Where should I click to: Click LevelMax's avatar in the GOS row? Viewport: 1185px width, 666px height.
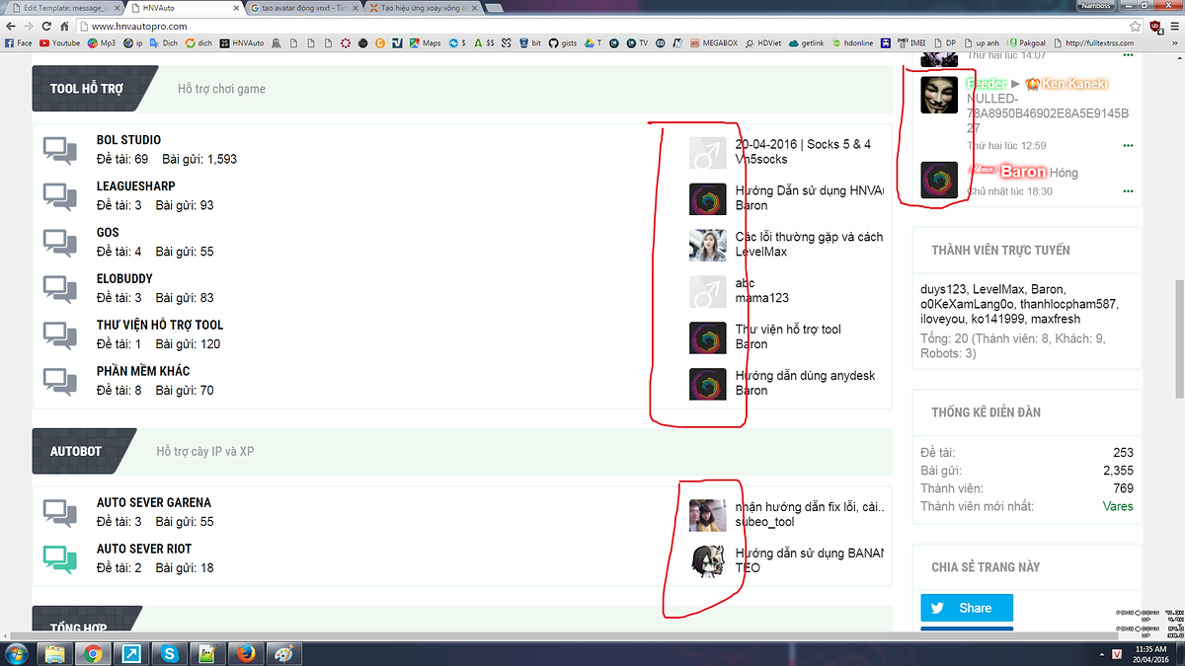point(707,245)
